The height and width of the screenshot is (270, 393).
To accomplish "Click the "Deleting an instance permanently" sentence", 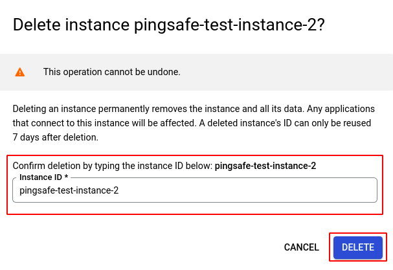I will coord(84,108).
